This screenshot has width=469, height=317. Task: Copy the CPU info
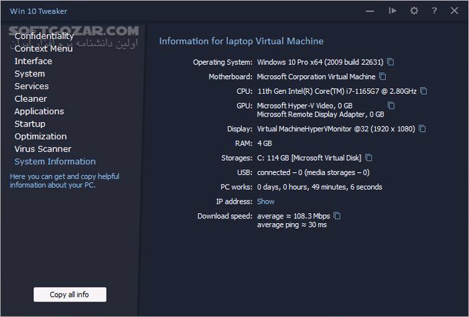pos(423,91)
